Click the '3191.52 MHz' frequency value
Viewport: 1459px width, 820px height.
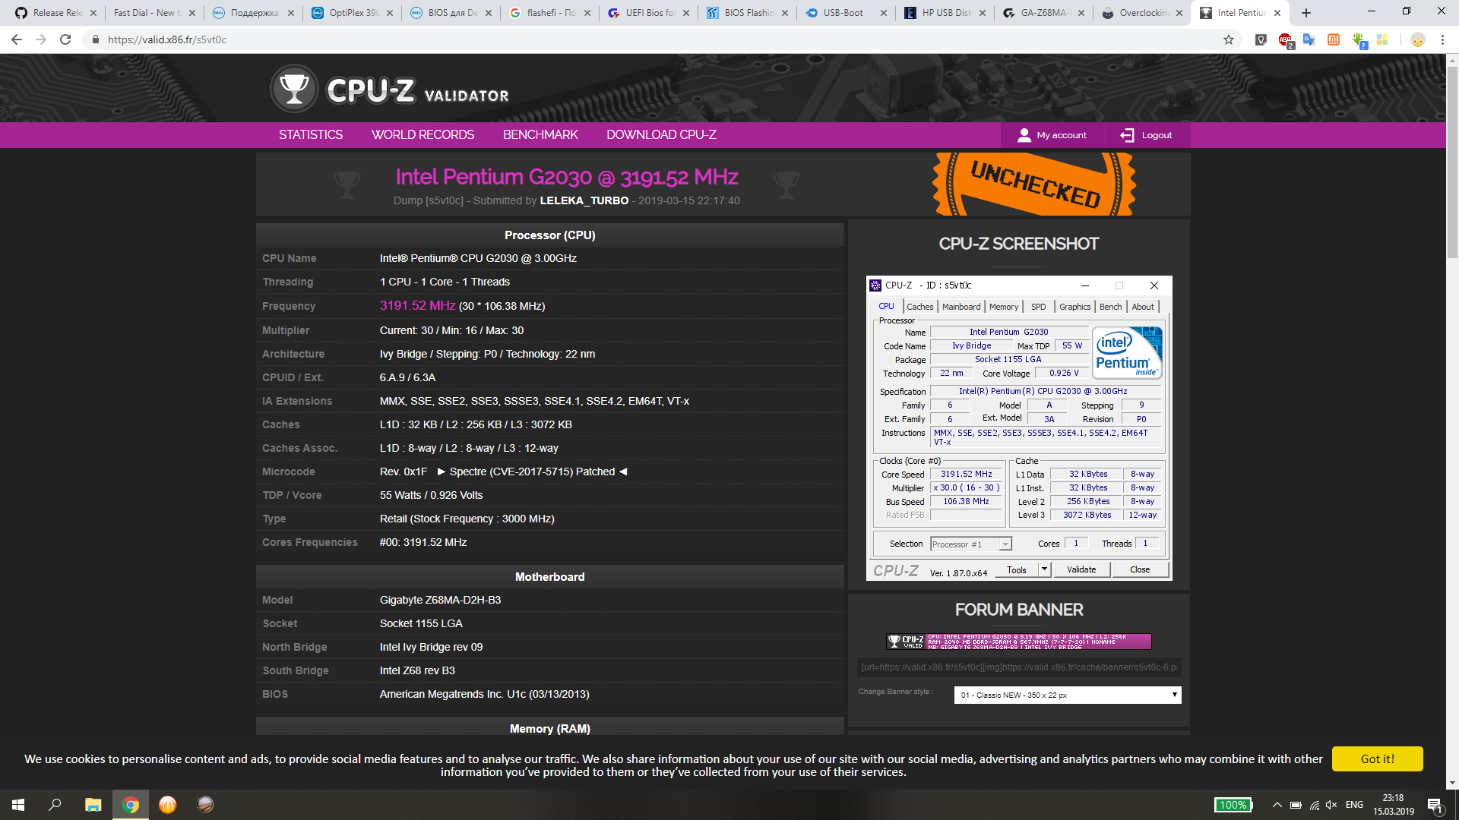[x=418, y=306]
